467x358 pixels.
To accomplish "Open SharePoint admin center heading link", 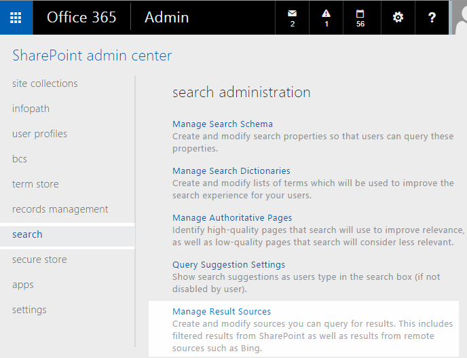I will point(92,55).
